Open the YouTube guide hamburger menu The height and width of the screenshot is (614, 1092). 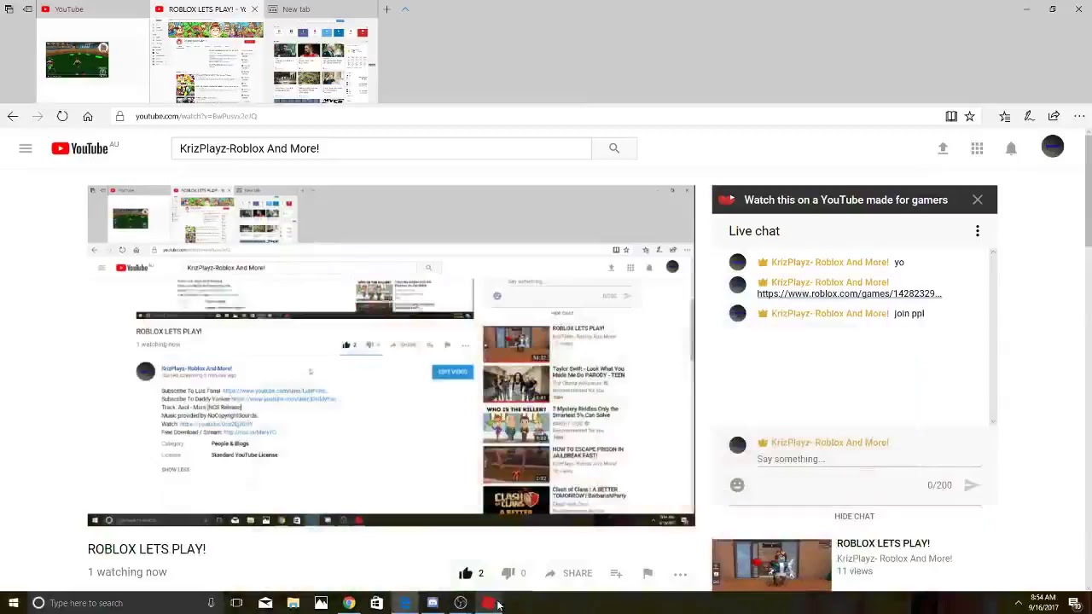[x=26, y=148]
